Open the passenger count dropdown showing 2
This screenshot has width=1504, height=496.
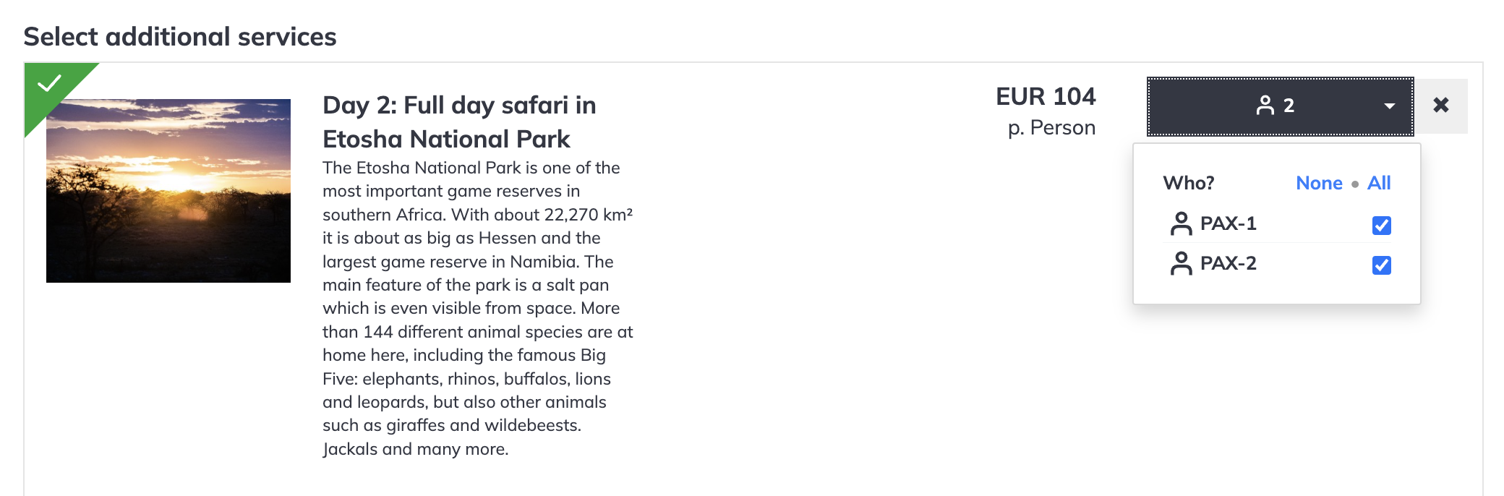pyautogui.click(x=1280, y=106)
